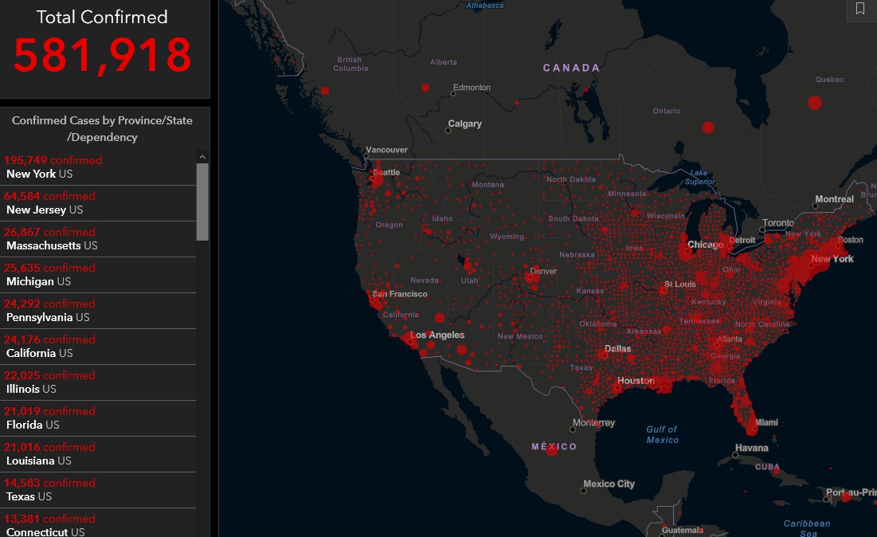Select New York US in the list
This screenshot has height=537, width=877.
click(98, 167)
